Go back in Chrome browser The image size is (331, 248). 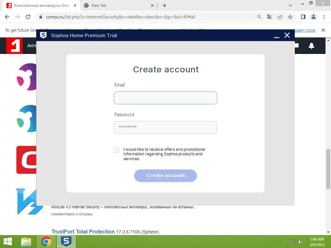[7, 17]
